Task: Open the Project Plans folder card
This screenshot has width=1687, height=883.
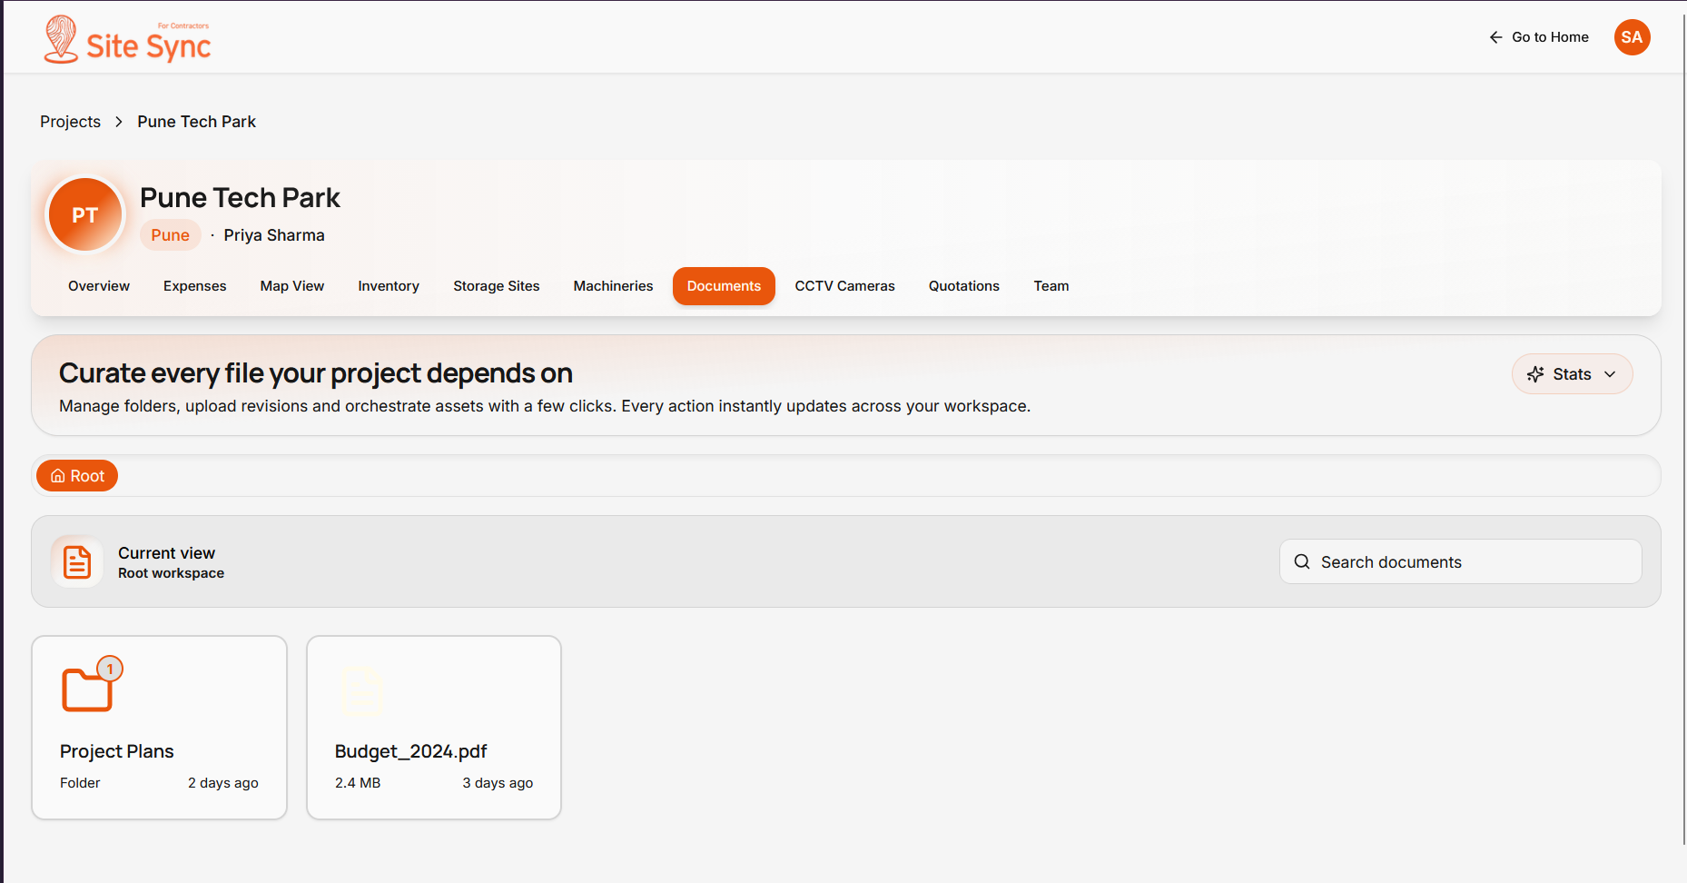Action: click(160, 728)
